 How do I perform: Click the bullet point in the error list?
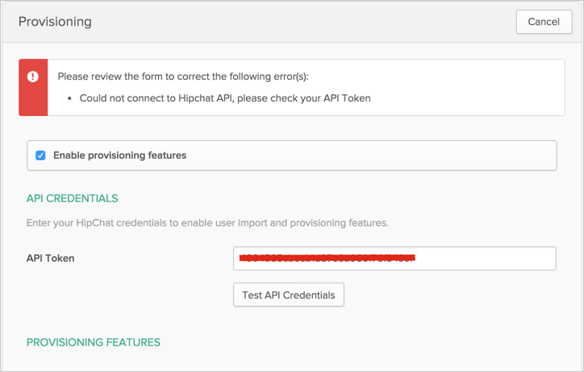tap(71, 98)
